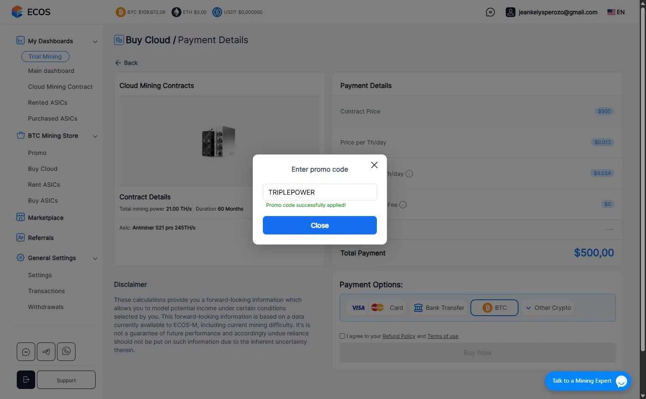This screenshot has height=399, width=646.
Task: Click the jeankelysperozo@gmail.com account email
Action: click(x=558, y=12)
